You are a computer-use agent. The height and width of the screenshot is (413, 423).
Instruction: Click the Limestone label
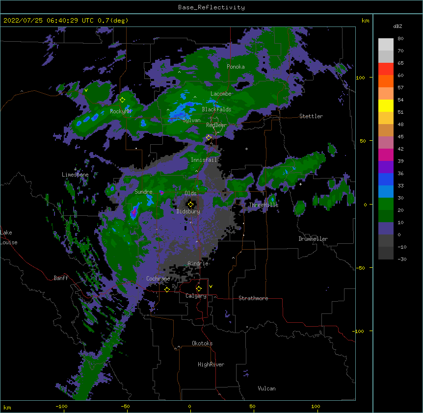(x=75, y=175)
